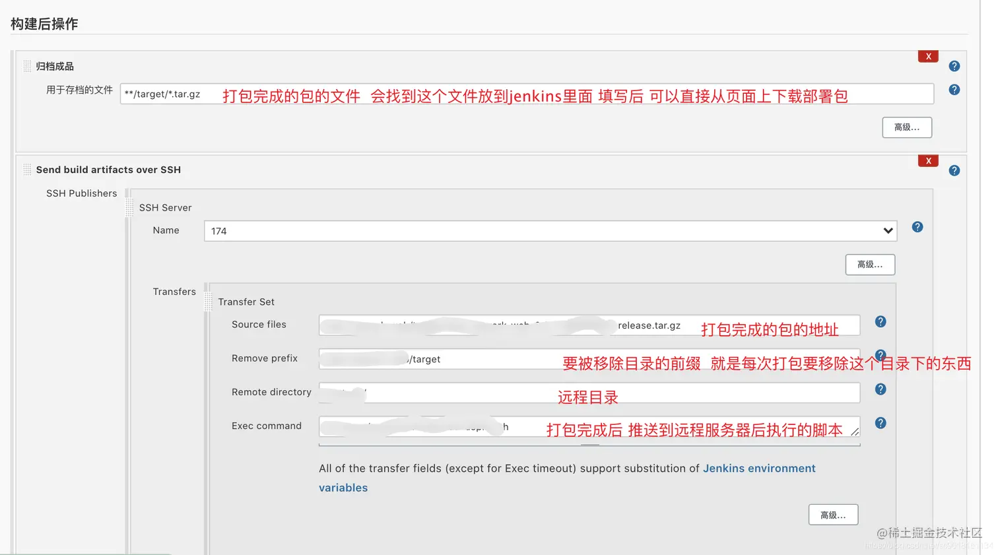Image resolution: width=998 pixels, height=555 pixels.
Task: Delete the Send build artifacts over SSH step
Action: 928,160
